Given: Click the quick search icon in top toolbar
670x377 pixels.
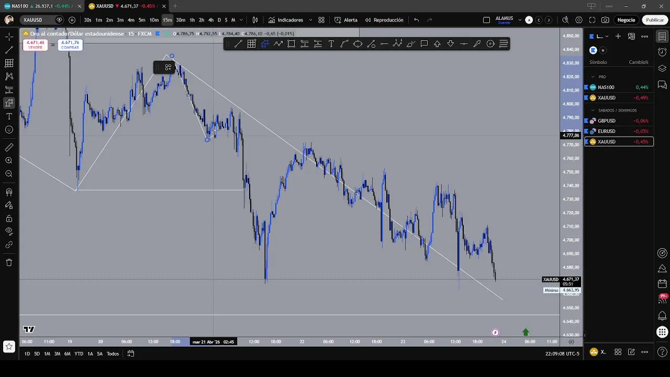Looking at the screenshot, I should click(x=565, y=20).
